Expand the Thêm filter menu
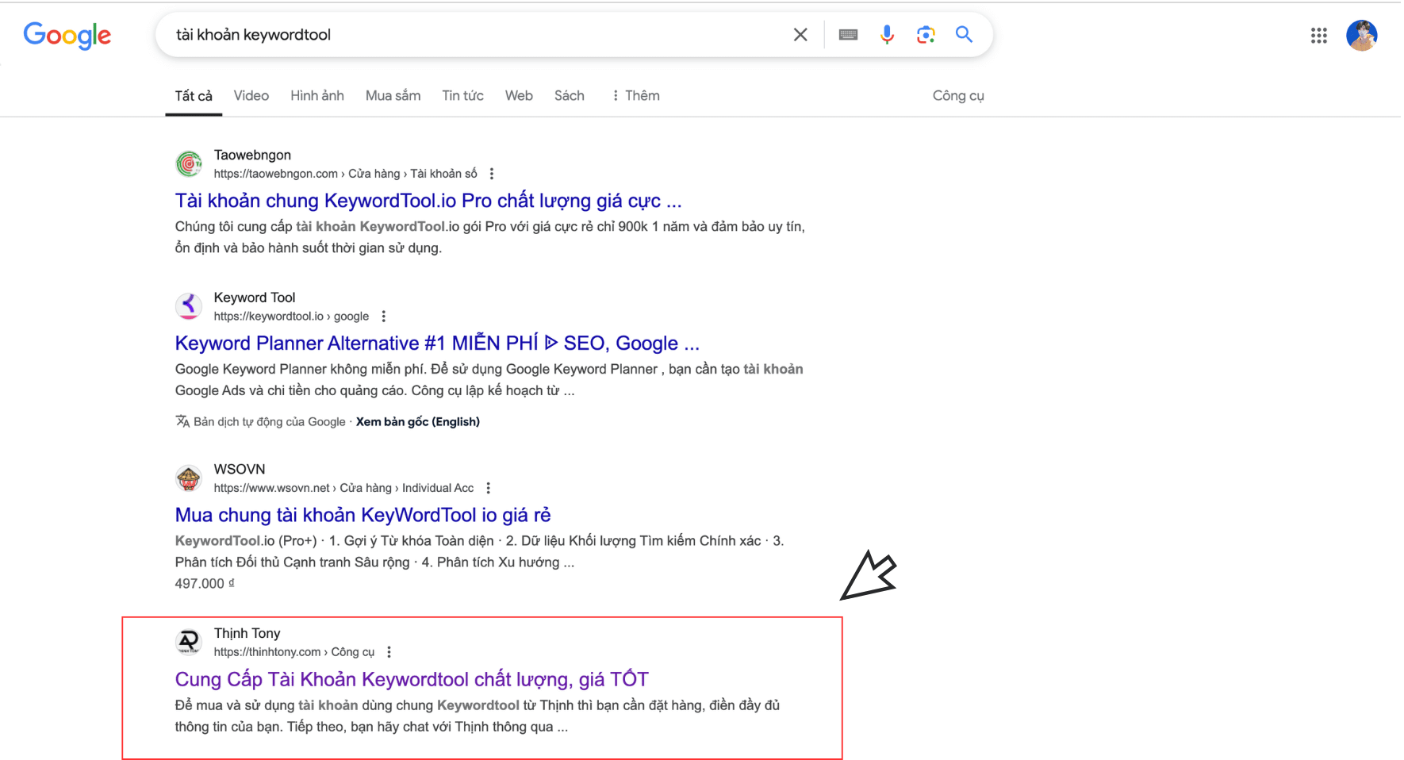The image size is (1404, 760). 636,96
